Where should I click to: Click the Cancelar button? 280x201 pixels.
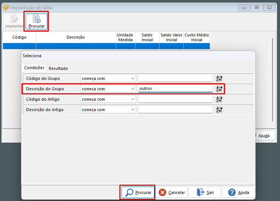pos(172,192)
